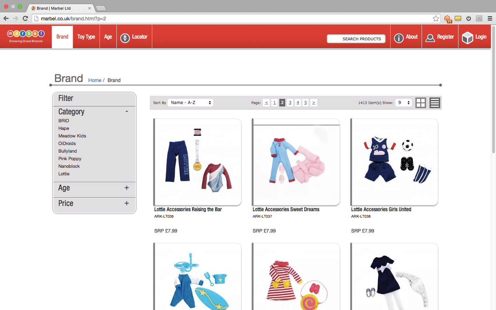
Task: Open the Sort By dropdown
Action: pos(190,103)
